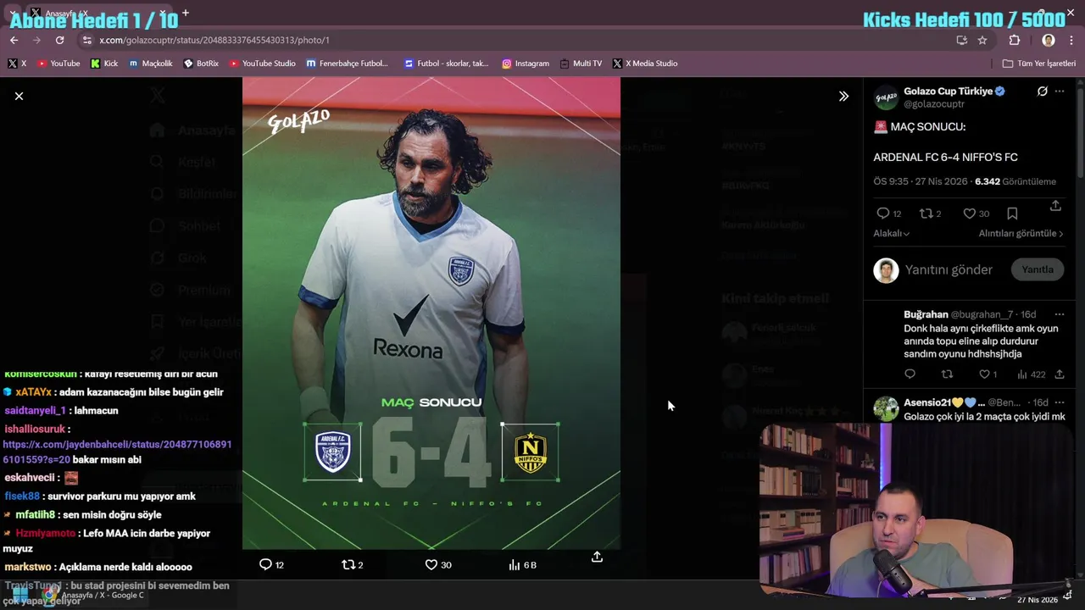
Task: Close the photo viewer with the X
Action: click(x=19, y=97)
